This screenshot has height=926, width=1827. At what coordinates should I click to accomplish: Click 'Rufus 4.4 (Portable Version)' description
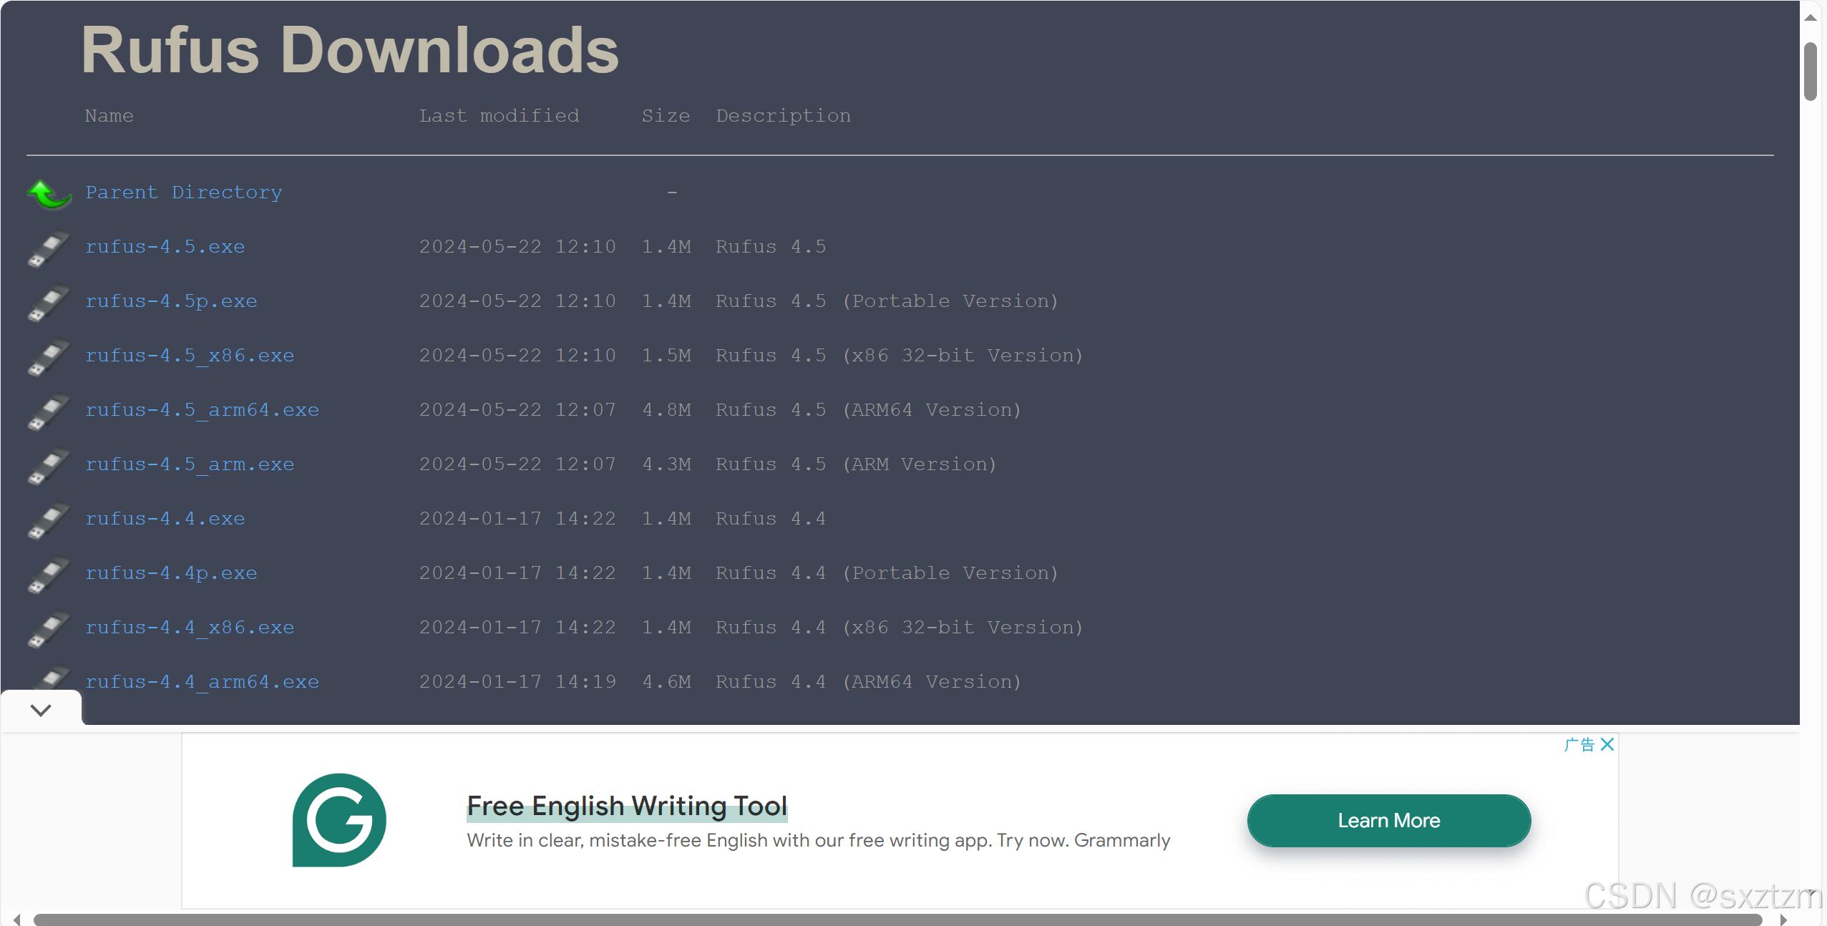[x=887, y=573]
